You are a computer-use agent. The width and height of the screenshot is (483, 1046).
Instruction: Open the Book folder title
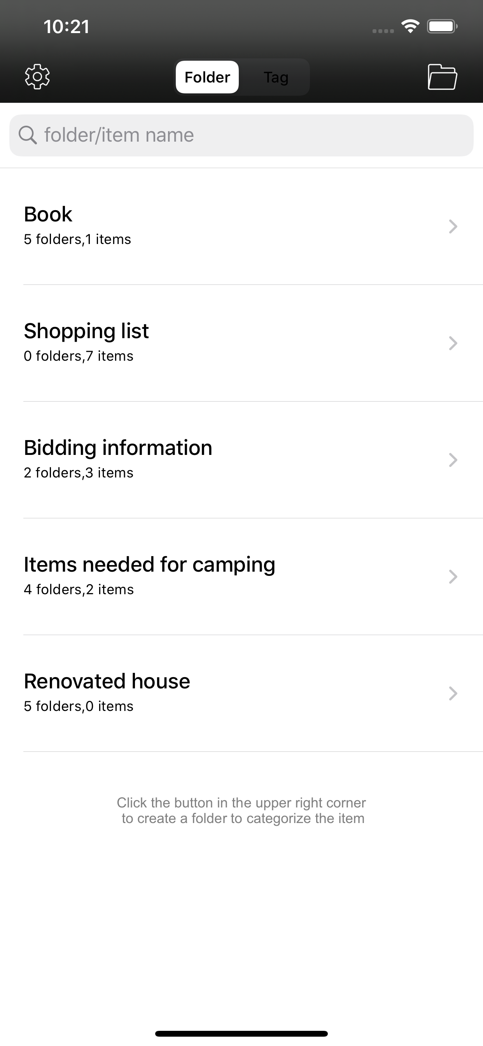(48, 214)
